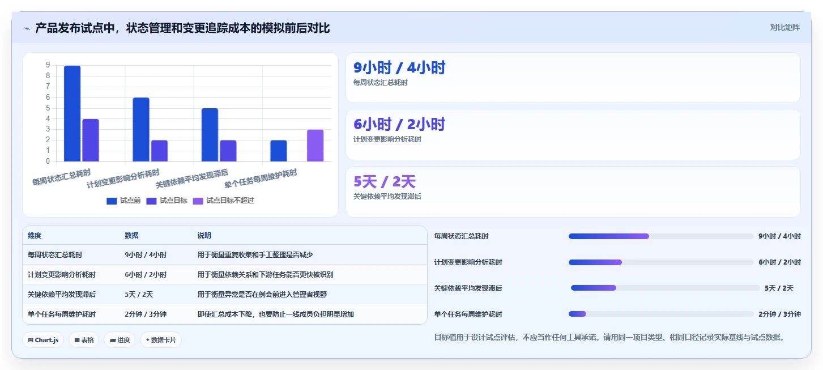Image resolution: width=823 pixels, height=370 pixels.
Task: Select table cell 每周状态汇总耗时
Action: [55, 255]
